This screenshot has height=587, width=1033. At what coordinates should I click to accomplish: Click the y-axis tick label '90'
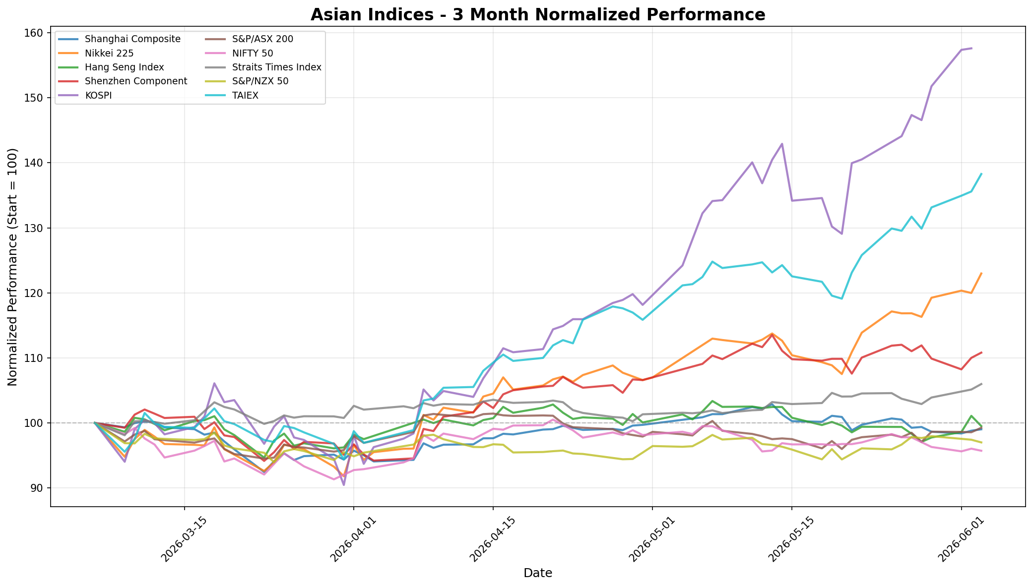click(x=38, y=488)
